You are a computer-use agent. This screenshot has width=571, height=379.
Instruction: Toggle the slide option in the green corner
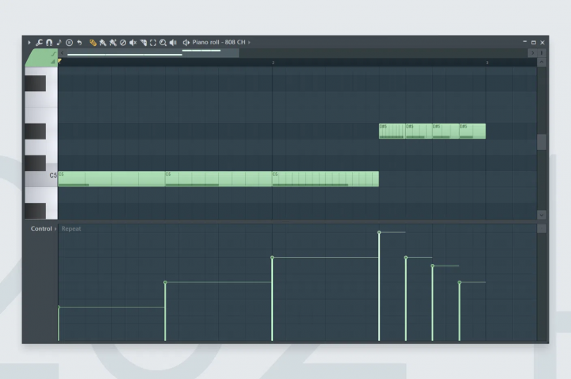point(54,54)
